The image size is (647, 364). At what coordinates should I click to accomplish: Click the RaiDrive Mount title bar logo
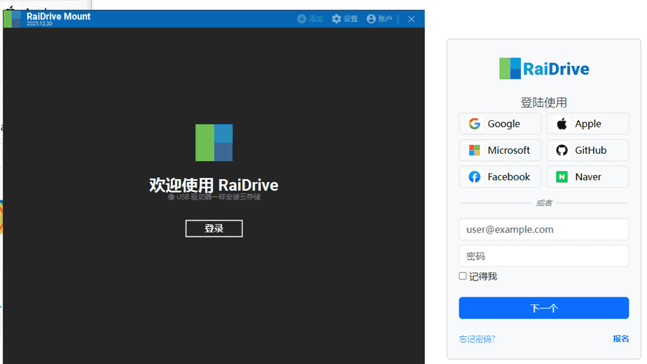[x=12, y=19]
